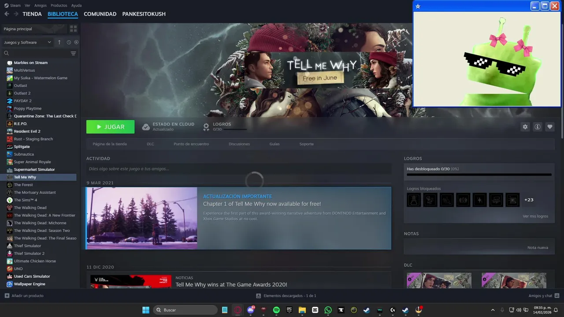Open the Game Awards 2020 news item
This screenshot has height=317, width=564.
(x=239, y=280)
